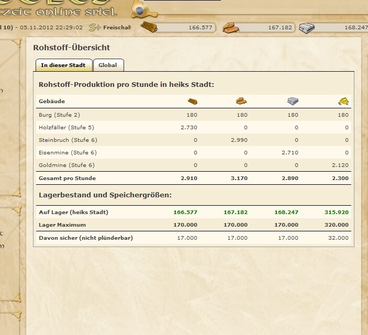Select the In dieser Stadt tab
Viewport: 368px width, 335px height.
click(x=63, y=65)
